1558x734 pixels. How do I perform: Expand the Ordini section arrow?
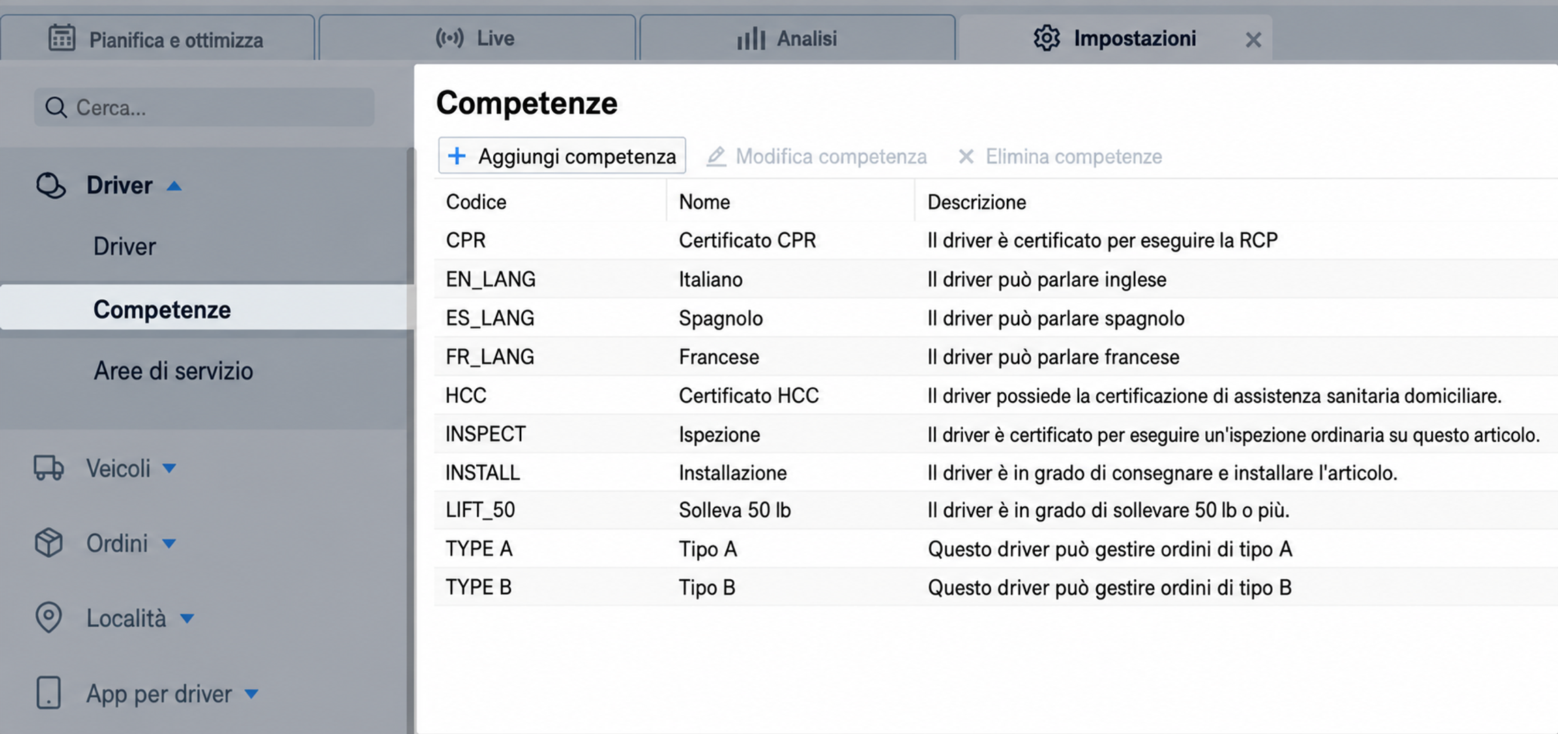click(169, 544)
